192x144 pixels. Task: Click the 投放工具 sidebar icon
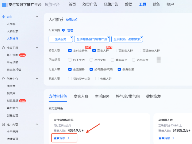(3, 48)
